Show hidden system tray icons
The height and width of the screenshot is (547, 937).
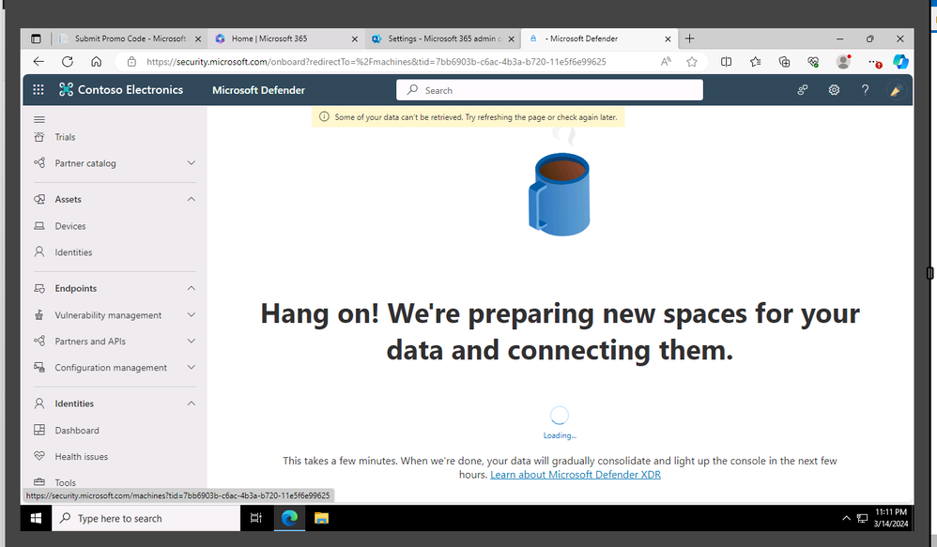pos(846,518)
